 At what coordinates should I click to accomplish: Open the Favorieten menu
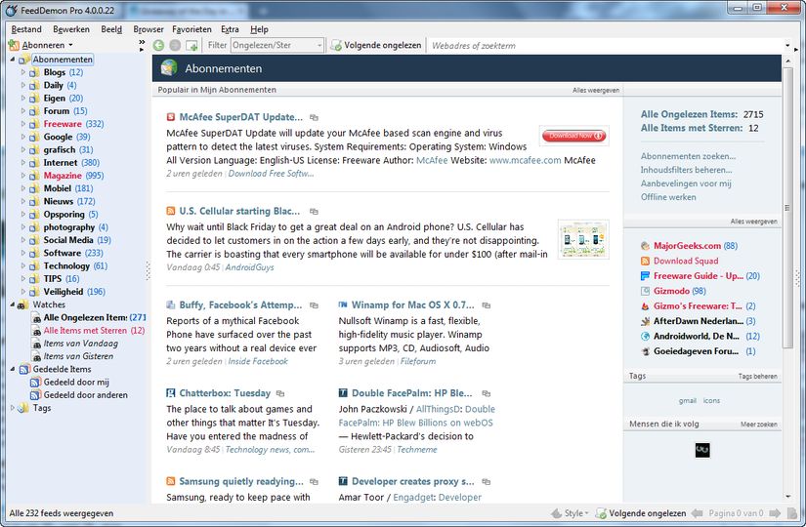[x=191, y=29]
